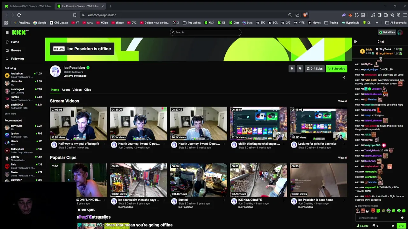Open the Stats bookmark
Viewport: 408px width, 229px height.
click(x=247, y=23)
